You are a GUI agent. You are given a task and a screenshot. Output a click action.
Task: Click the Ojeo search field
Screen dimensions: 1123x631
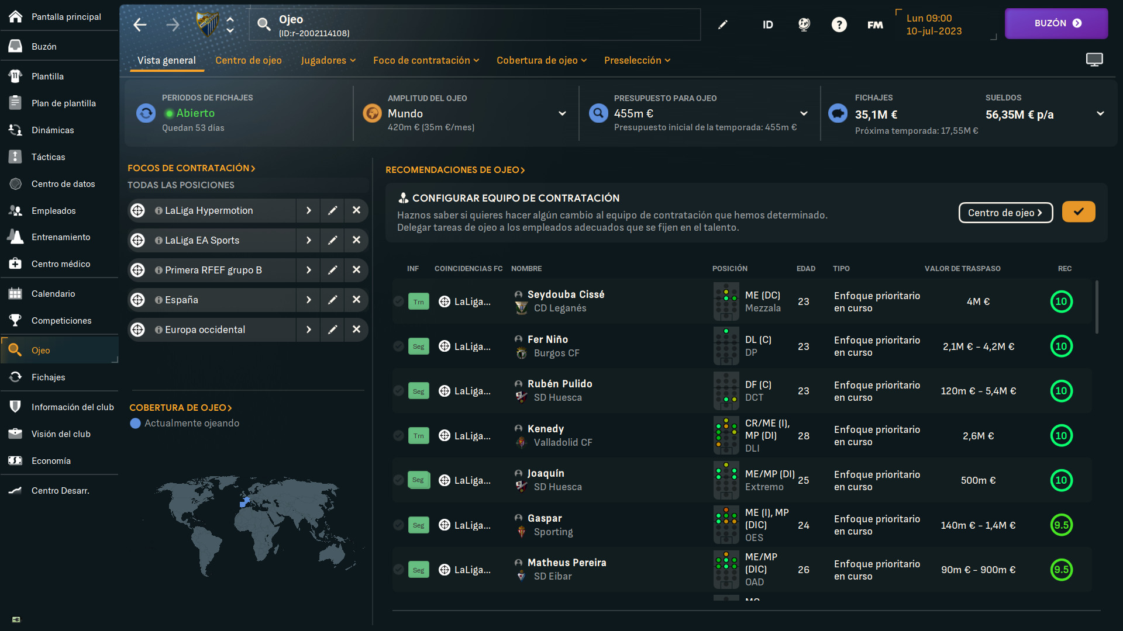[x=474, y=25]
